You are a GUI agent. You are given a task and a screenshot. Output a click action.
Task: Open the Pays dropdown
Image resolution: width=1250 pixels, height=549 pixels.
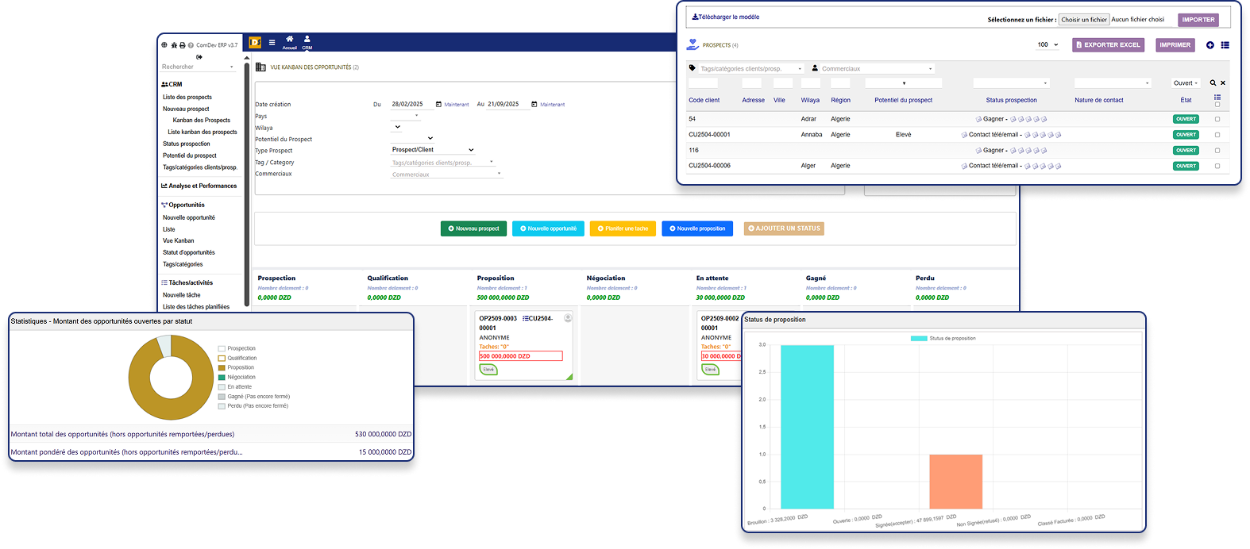click(x=405, y=116)
